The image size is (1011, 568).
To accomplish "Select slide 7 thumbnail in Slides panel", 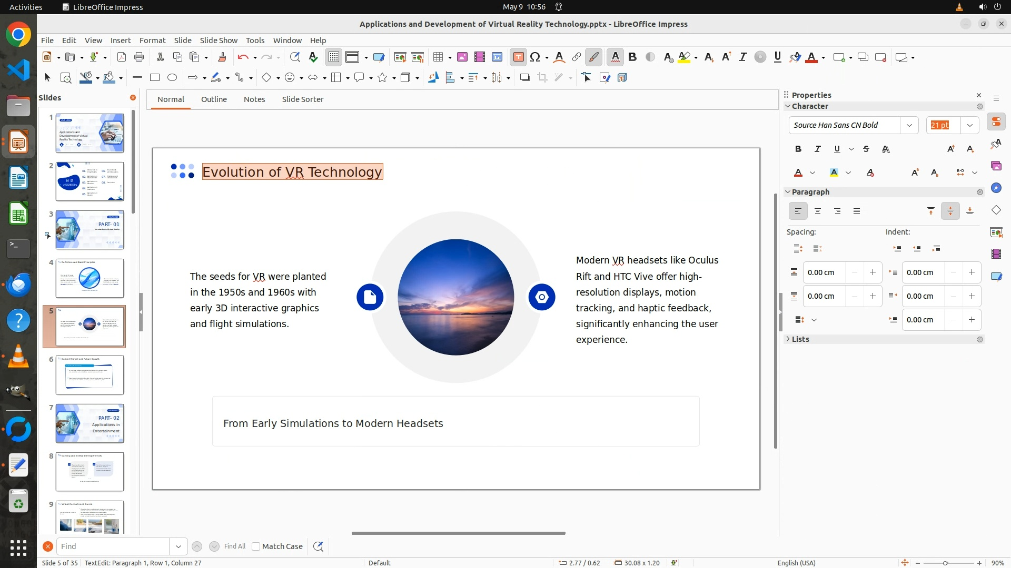I will pos(90,423).
